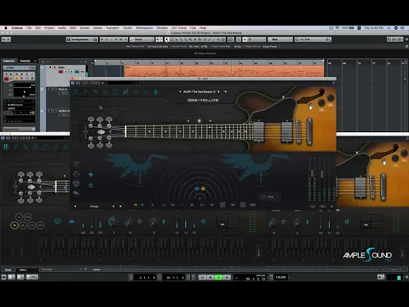Click the middle capo marker above the fretboard

199,121
